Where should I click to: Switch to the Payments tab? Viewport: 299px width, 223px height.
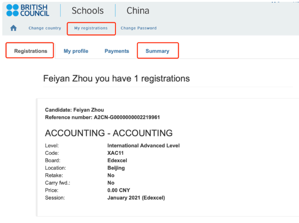click(117, 51)
